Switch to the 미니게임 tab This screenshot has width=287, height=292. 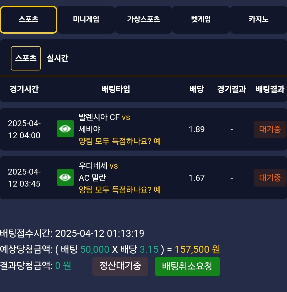point(86,20)
